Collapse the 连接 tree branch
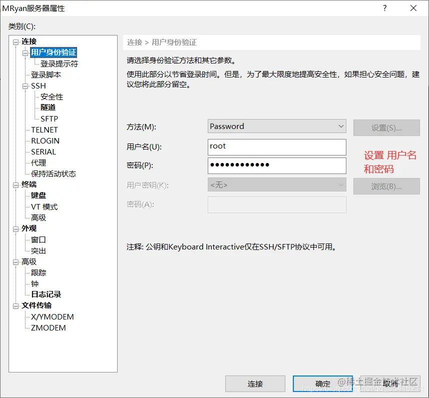The width and height of the screenshot is (429, 398). 16,41
